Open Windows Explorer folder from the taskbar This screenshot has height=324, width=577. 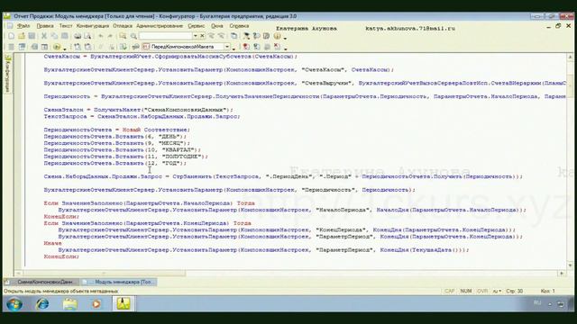point(69,304)
